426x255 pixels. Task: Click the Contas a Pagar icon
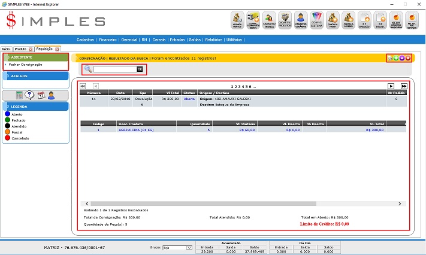pos(334,20)
